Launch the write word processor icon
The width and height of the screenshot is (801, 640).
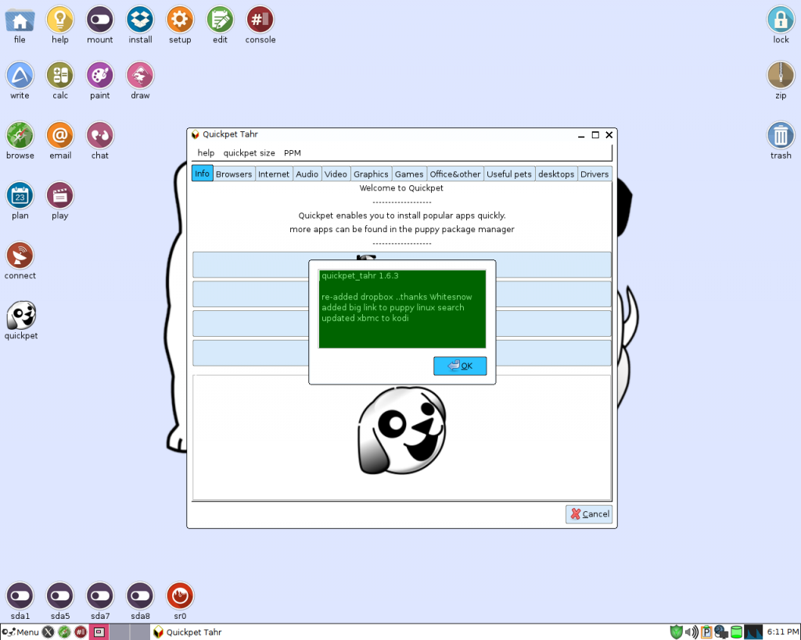click(20, 76)
